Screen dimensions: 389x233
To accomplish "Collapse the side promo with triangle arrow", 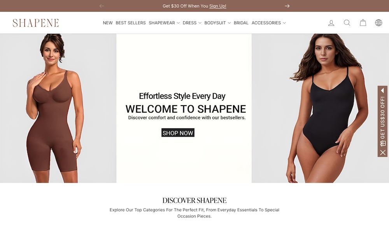I will coord(382,90).
